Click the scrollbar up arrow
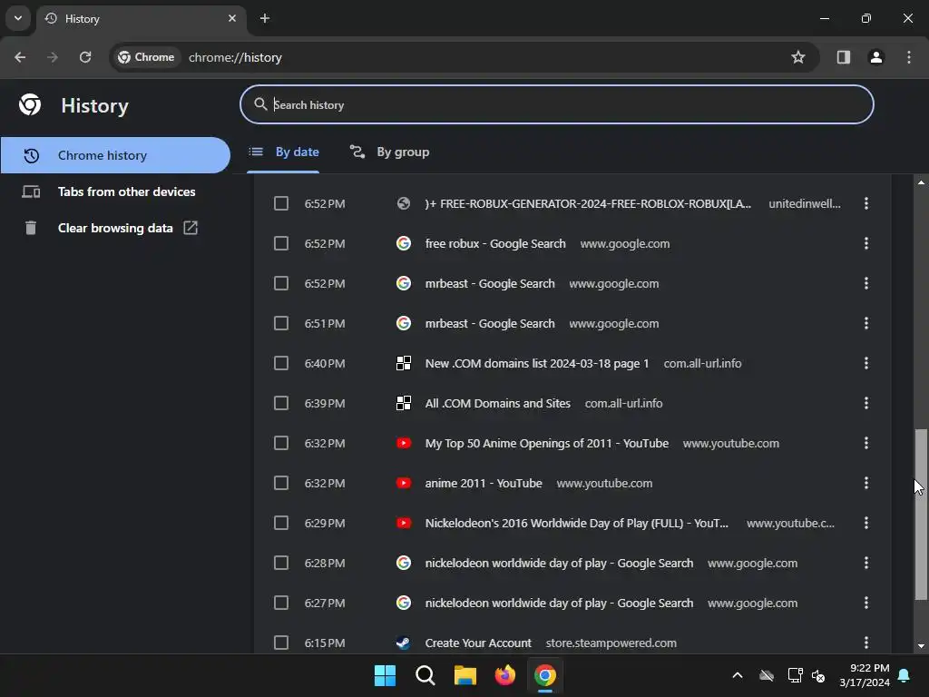The image size is (929, 697). pyautogui.click(x=921, y=182)
